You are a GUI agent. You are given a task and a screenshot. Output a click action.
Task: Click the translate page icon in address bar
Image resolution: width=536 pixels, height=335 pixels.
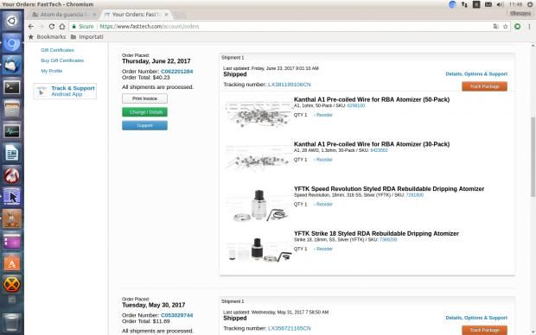[495, 26]
